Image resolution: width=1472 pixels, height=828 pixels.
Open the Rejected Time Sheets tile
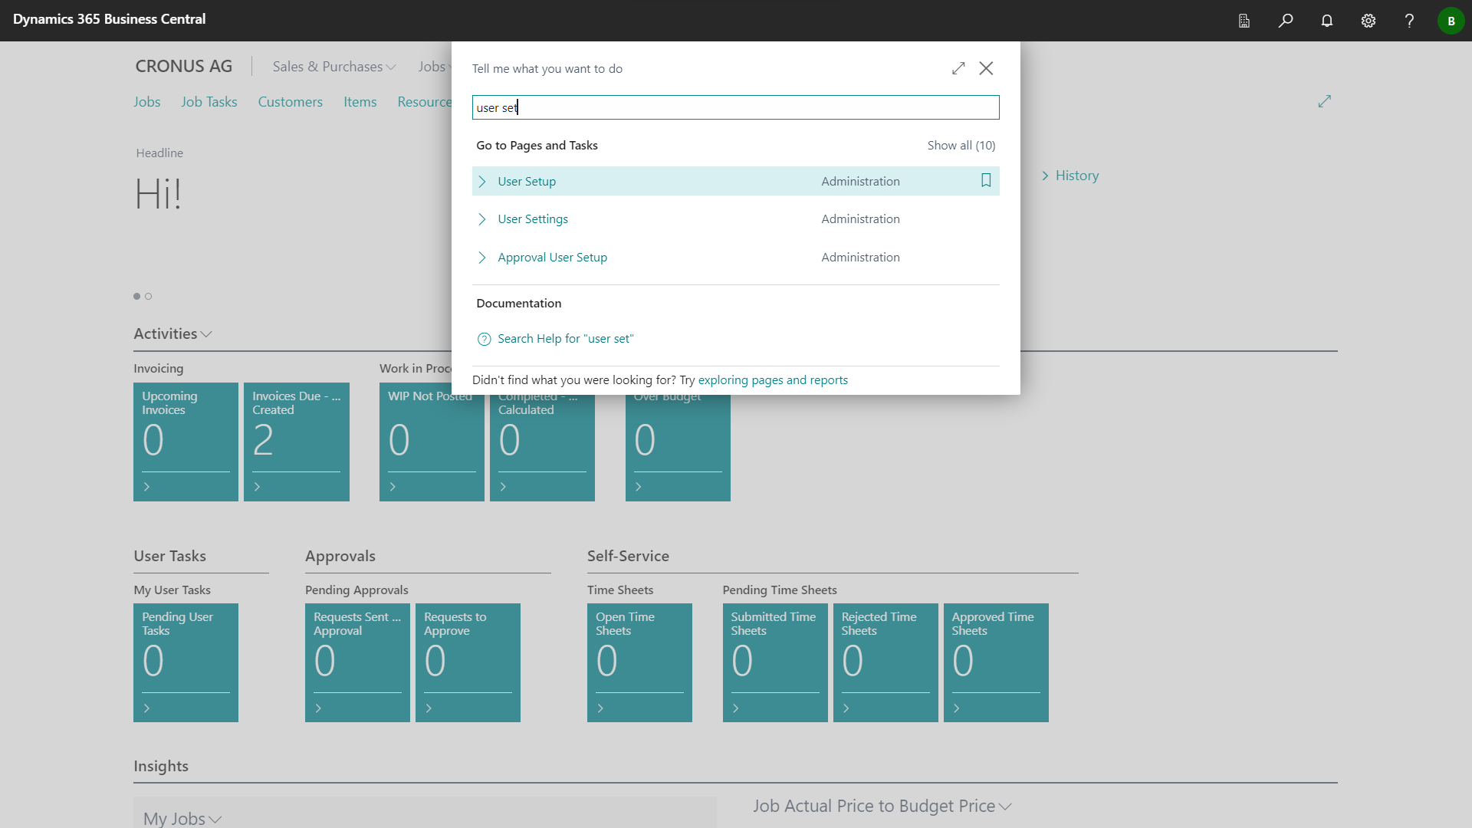pos(886,662)
